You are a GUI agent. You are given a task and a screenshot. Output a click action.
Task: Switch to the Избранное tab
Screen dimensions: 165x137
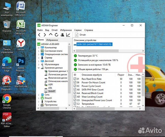[x=52, y=40]
